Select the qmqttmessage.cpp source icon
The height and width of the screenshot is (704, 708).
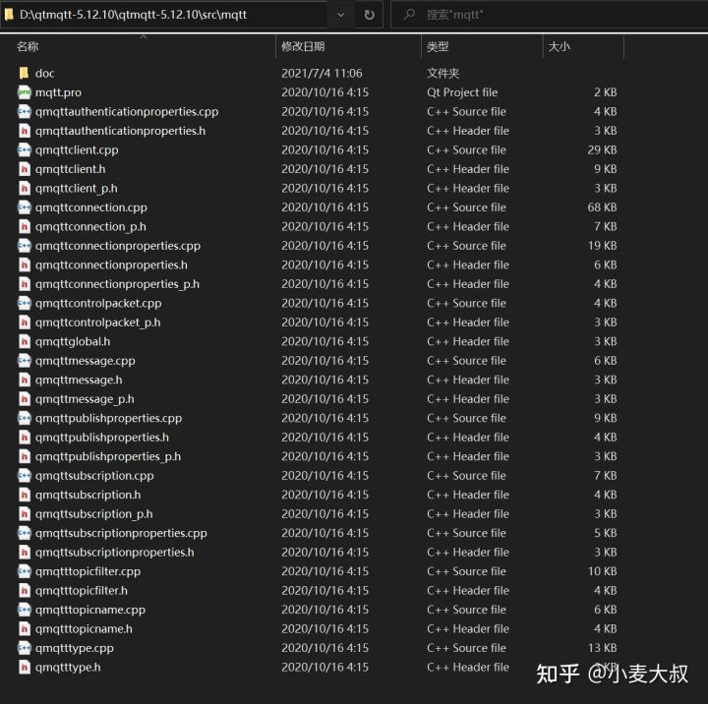tap(24, 361)
